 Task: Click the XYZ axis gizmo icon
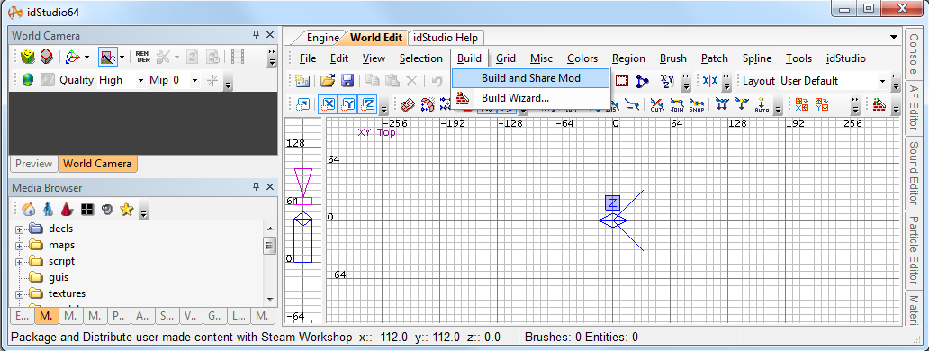[x=72, y=57]
